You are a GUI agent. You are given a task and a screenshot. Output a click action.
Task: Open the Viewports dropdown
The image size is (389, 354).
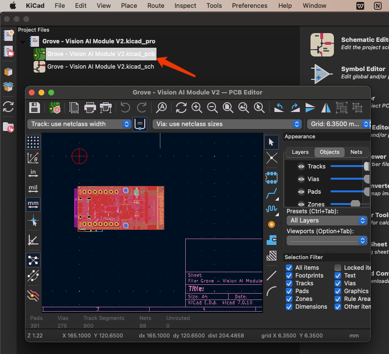click(327, 241)
